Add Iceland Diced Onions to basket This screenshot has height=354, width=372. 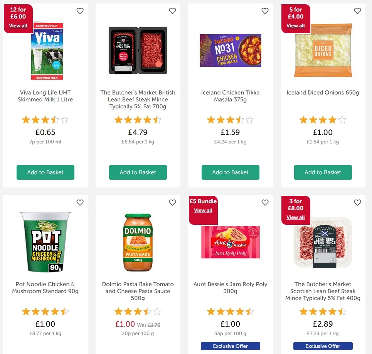(x=323, y=172)
